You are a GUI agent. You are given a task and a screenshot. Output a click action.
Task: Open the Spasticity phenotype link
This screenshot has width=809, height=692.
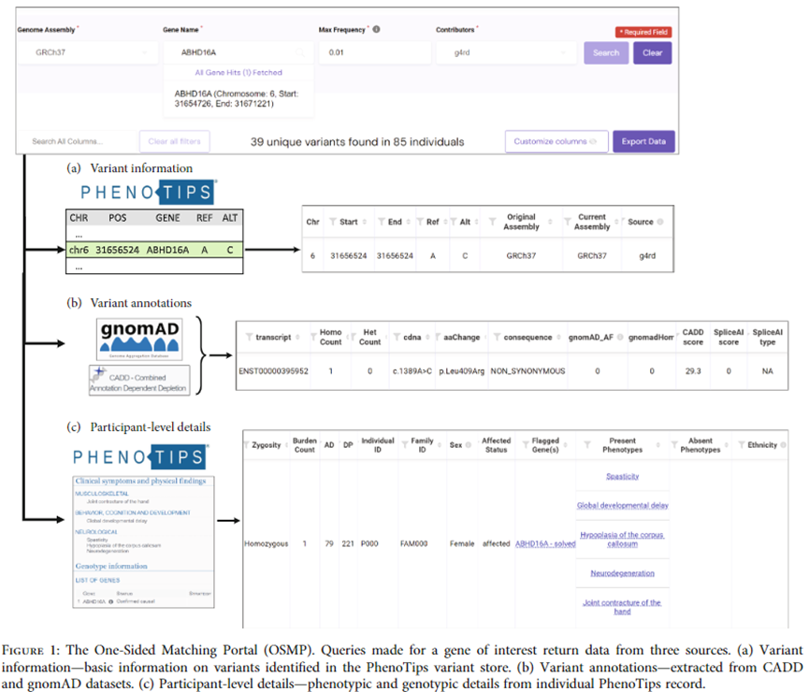(x=622, y=476)
